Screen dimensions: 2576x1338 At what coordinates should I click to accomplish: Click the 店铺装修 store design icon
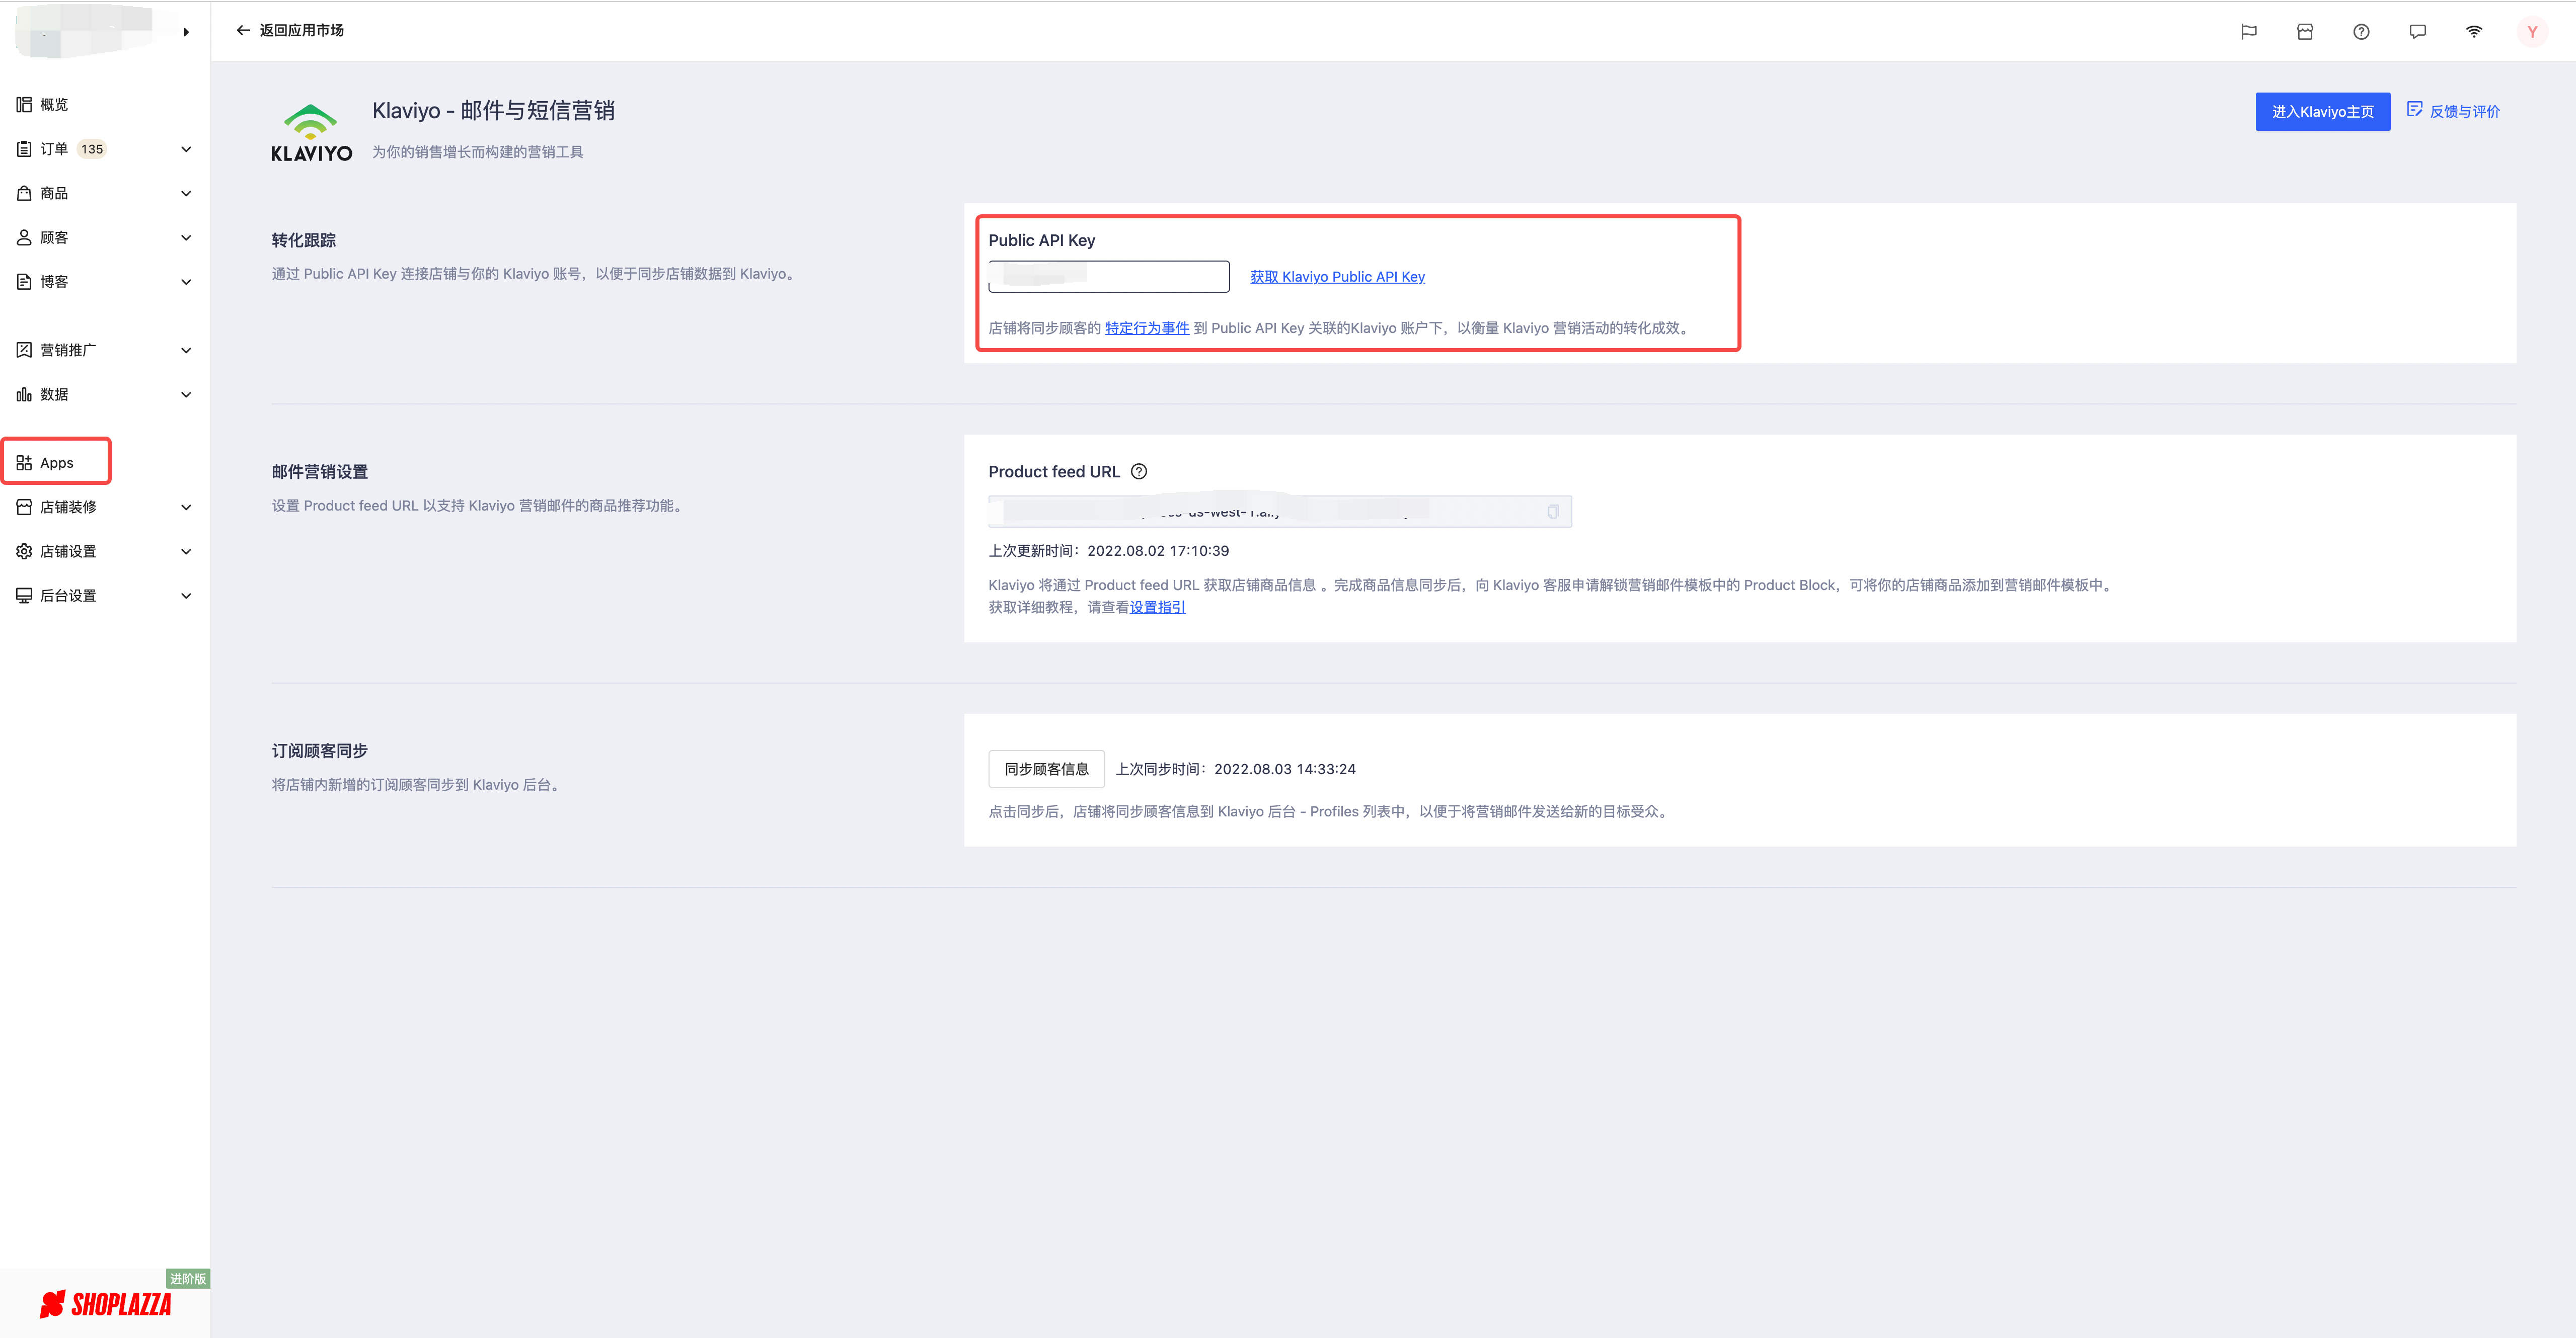coord(24,507)
